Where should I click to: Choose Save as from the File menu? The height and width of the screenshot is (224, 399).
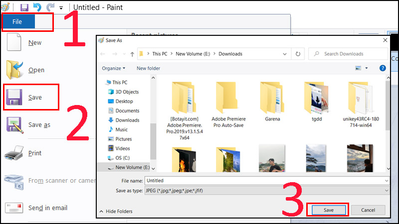pos(39,125)
